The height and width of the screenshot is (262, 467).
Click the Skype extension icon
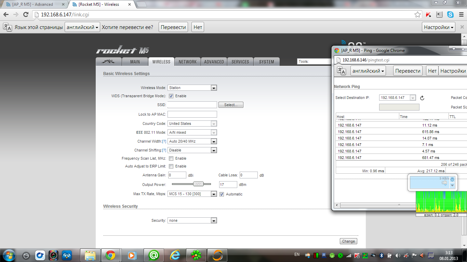pyautogui.click(x=450, y=15)
